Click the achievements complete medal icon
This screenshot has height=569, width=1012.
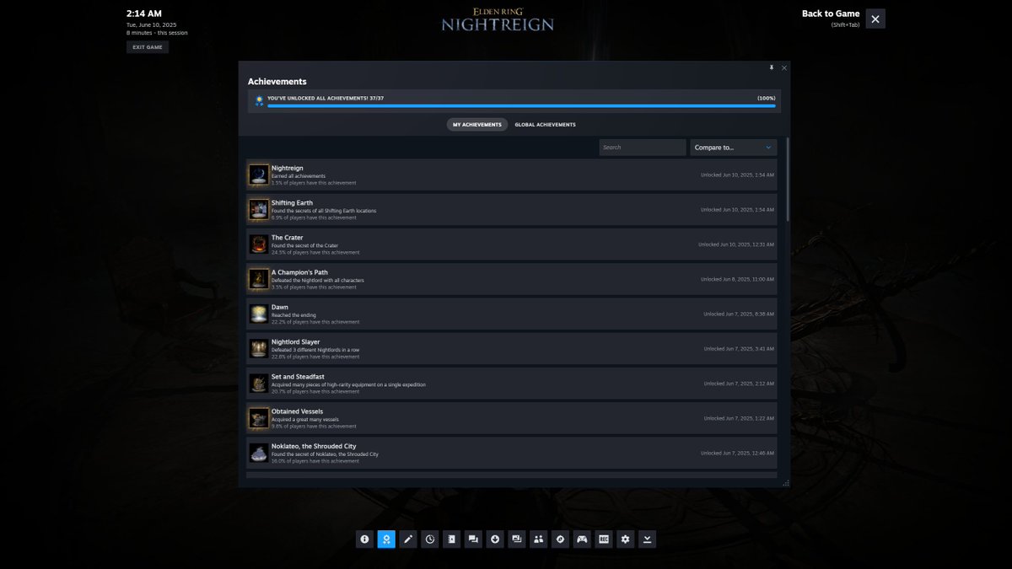click(x=259, y=101)
